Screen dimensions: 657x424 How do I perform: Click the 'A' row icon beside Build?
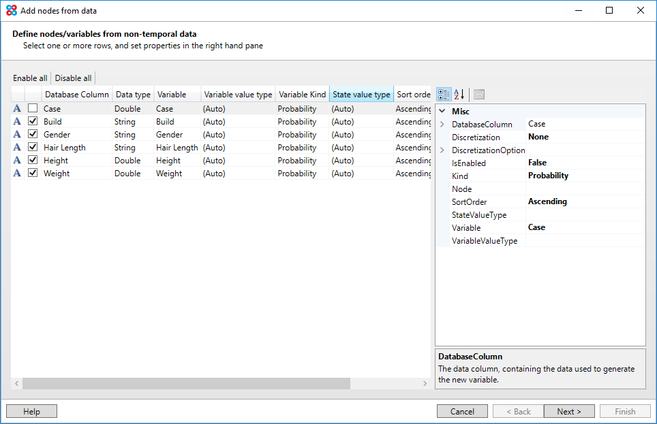[17, 122]
